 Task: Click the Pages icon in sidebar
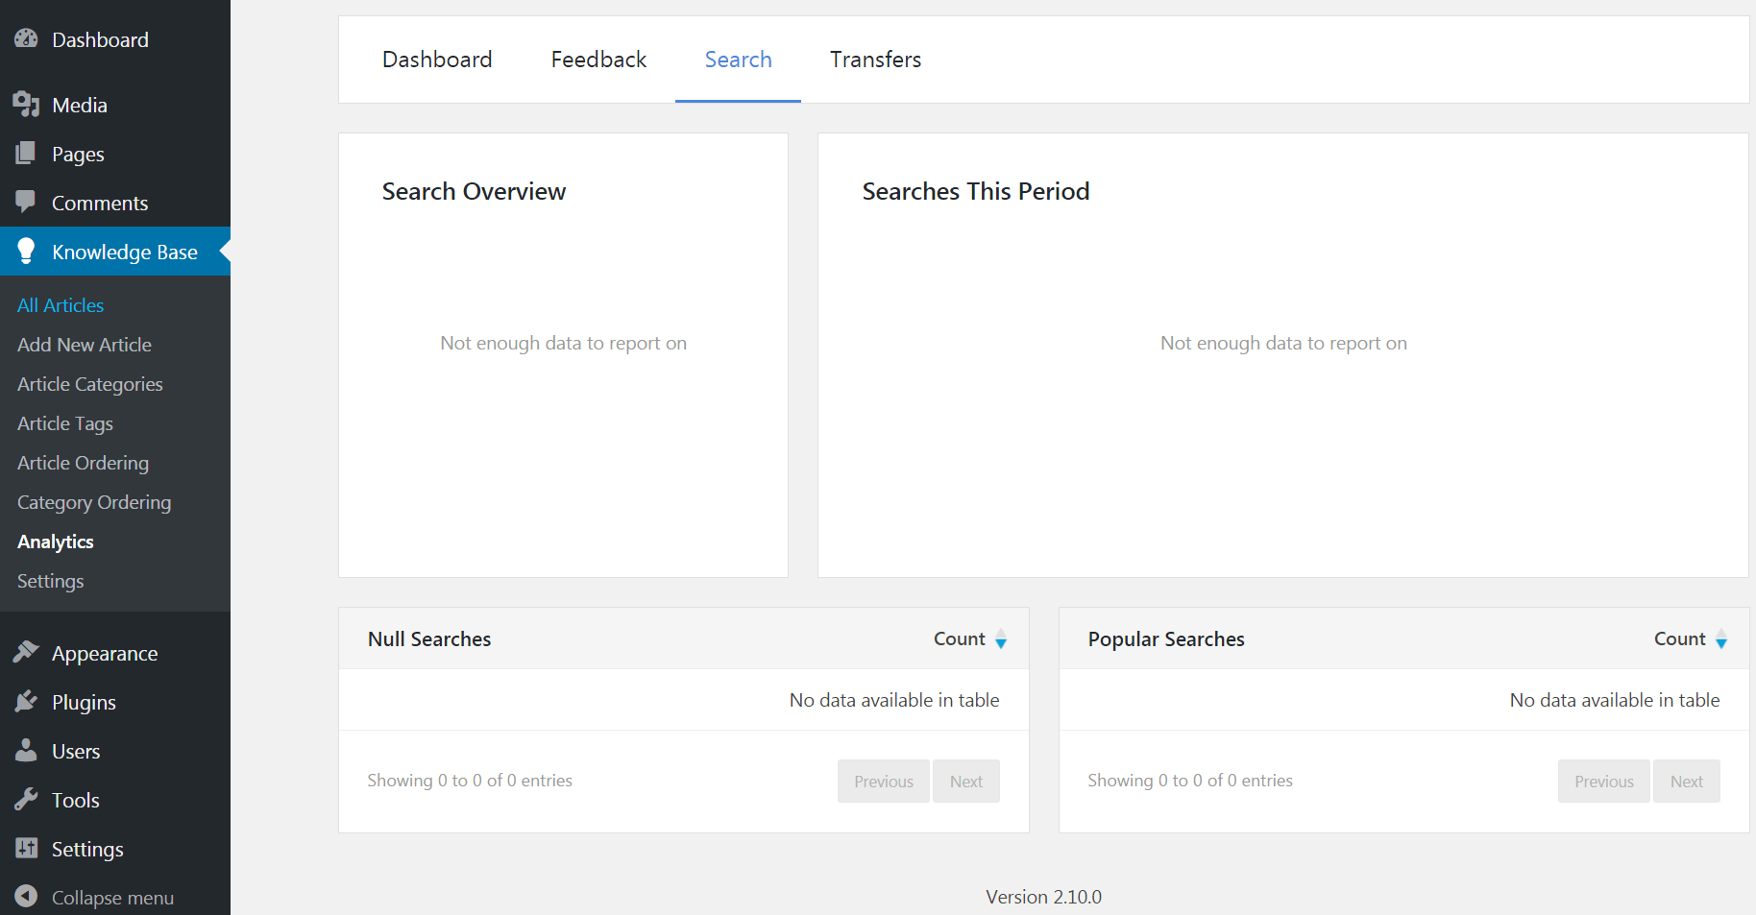point(26,154)
